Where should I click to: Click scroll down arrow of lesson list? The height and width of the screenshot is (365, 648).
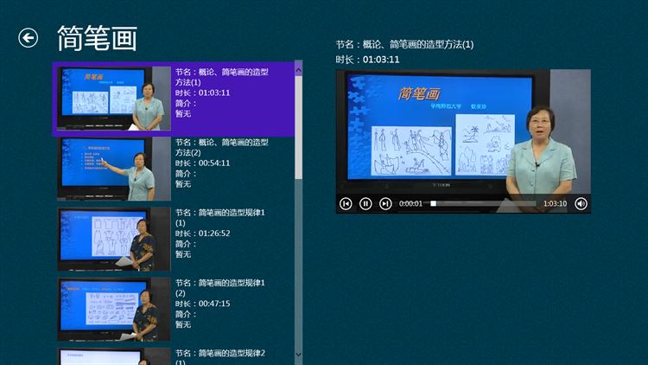298,355
